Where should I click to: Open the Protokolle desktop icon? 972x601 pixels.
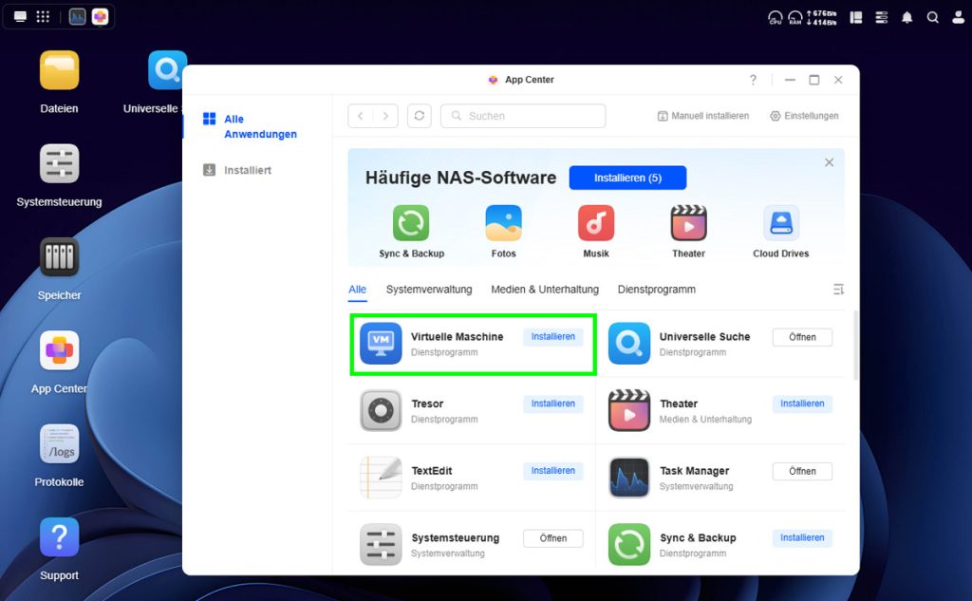(x=59, y=444)
